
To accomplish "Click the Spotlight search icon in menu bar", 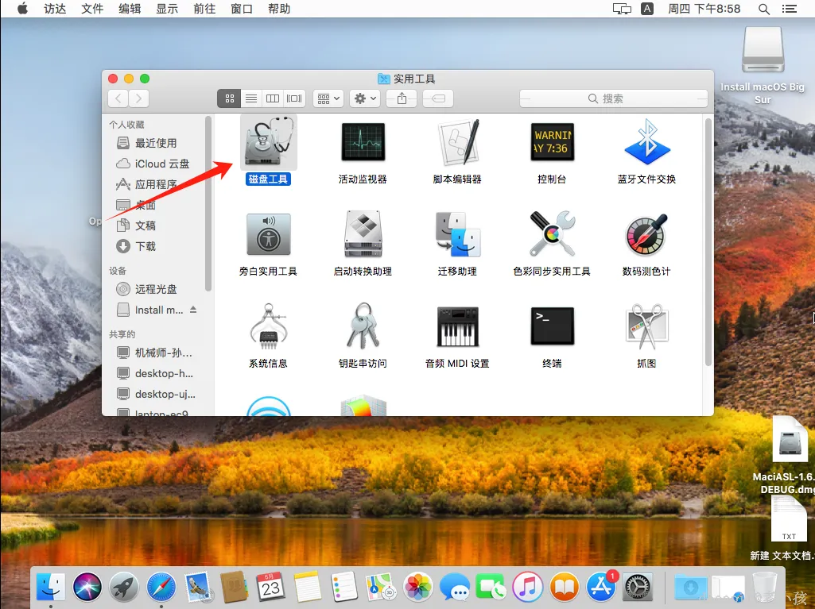I will coord(763,9).
